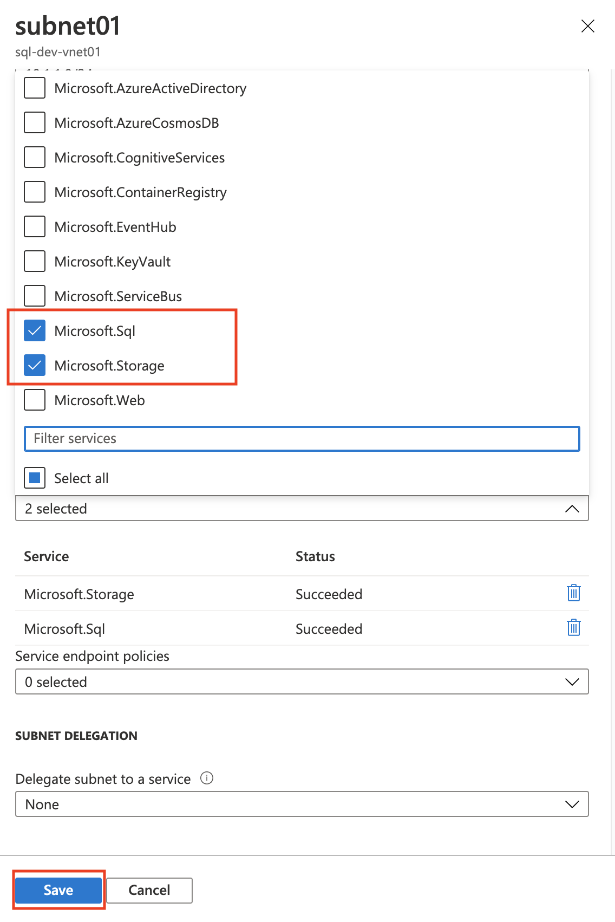Toggle the Select all checkbox
This screenshot has height=922, width=615.
(35, 478)
